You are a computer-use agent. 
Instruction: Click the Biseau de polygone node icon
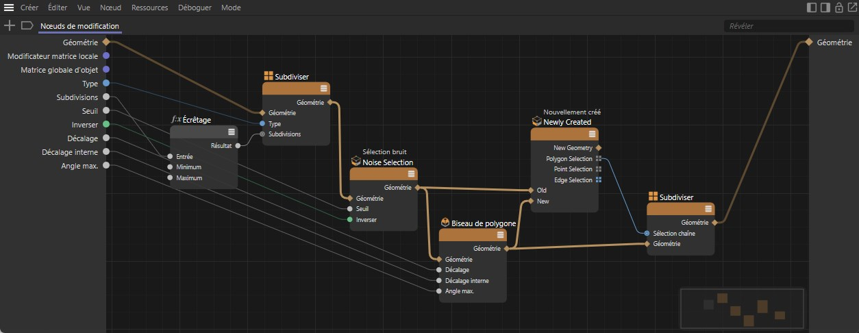(x=445, y=223)
